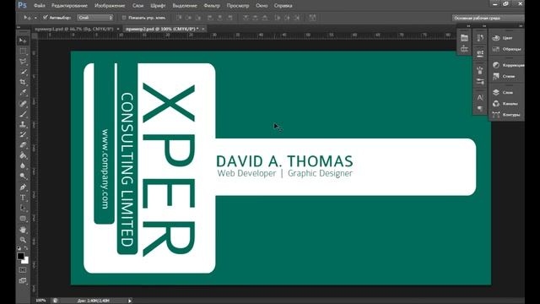
Task: Open the workspace switcher dropdown
Action: coord(488,18)
